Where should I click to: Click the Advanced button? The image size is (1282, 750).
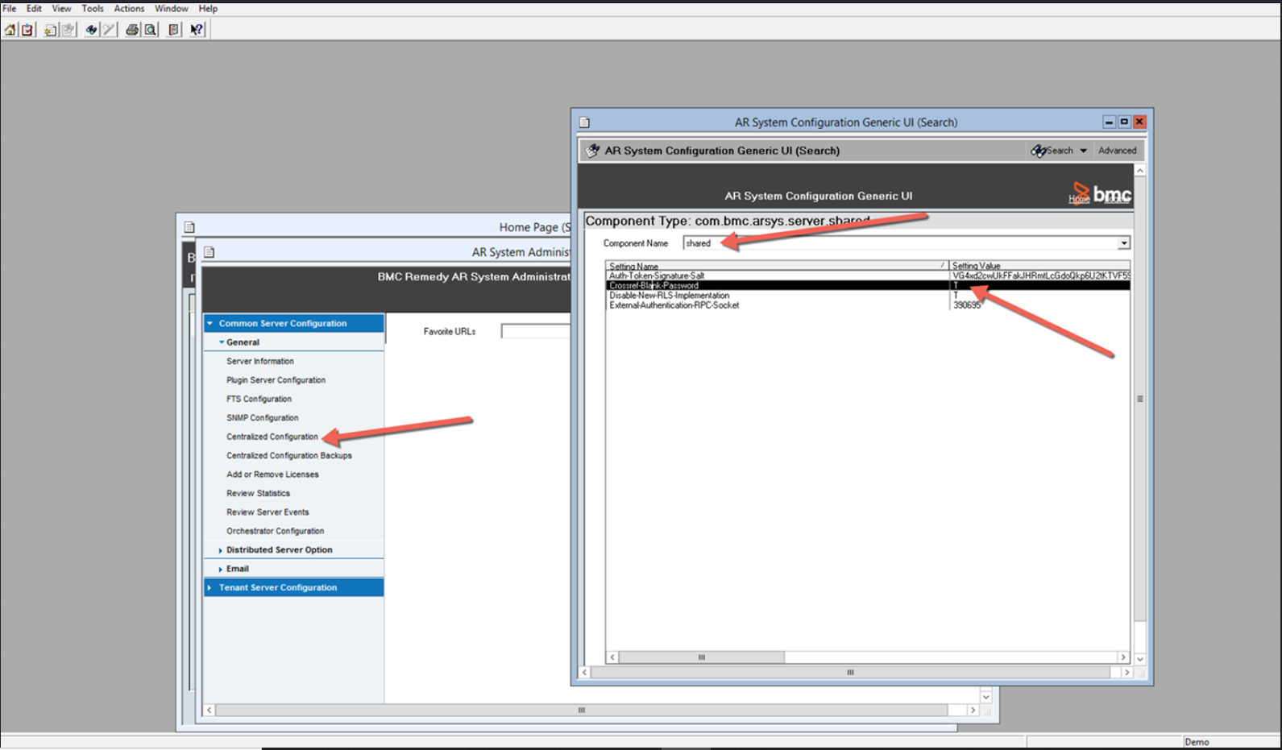pos(1117,151)
